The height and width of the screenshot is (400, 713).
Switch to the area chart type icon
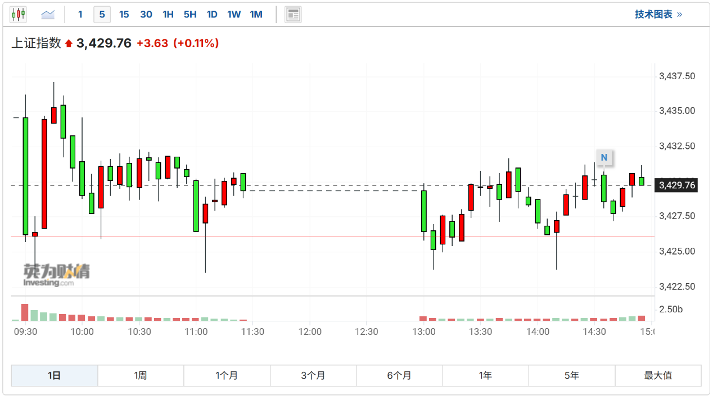click(x=48, y=15)
